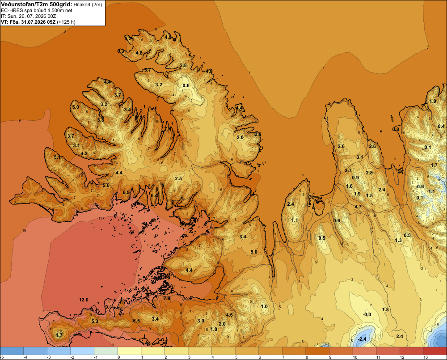
Task: Click the legend swatch between 8 and 9
Action: pyautogui.click(x=317, y=351)
